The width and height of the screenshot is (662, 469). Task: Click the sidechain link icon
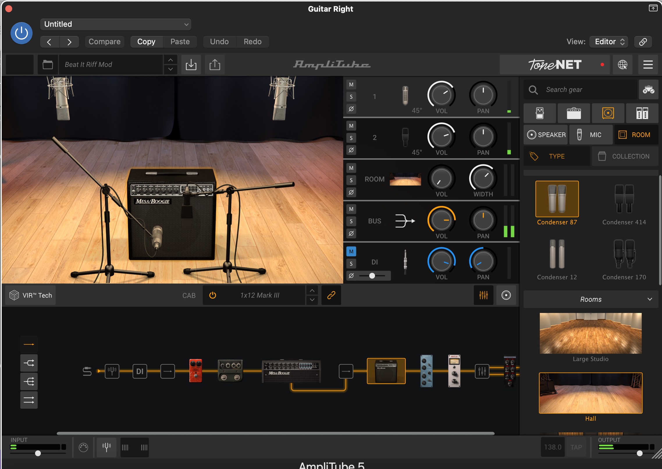coord(643,42)
